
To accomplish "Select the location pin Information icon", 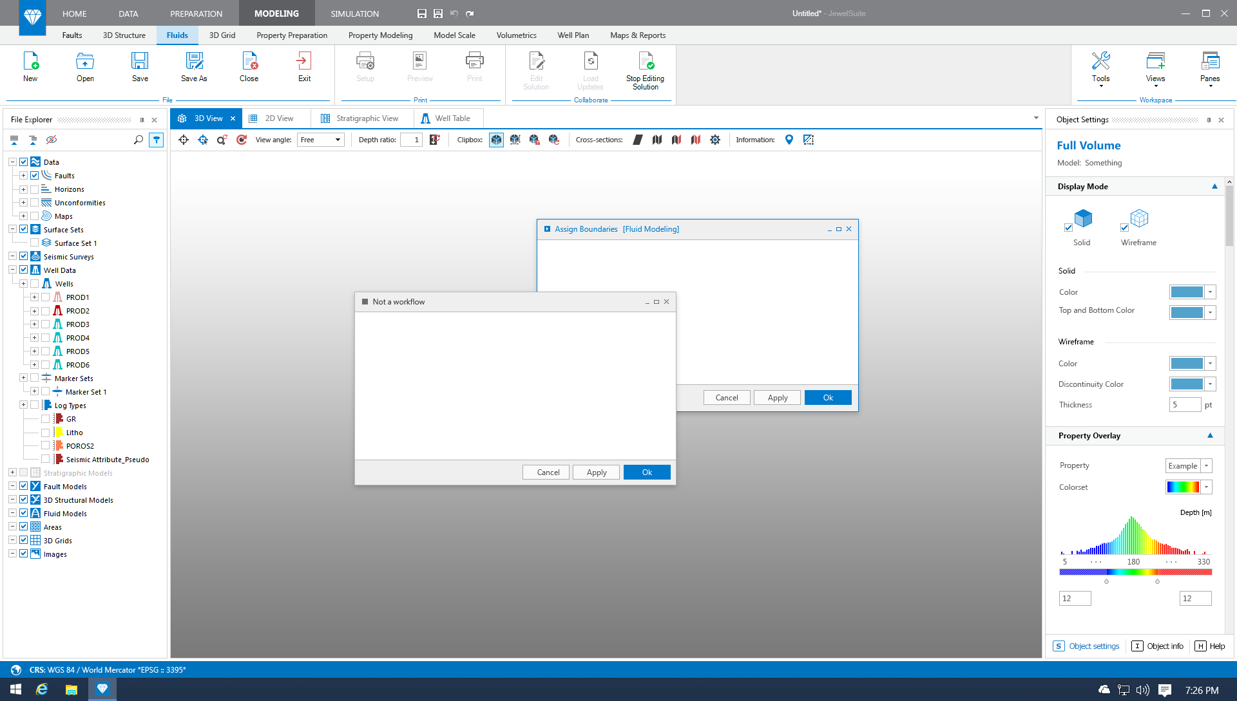I will (789, 140).
